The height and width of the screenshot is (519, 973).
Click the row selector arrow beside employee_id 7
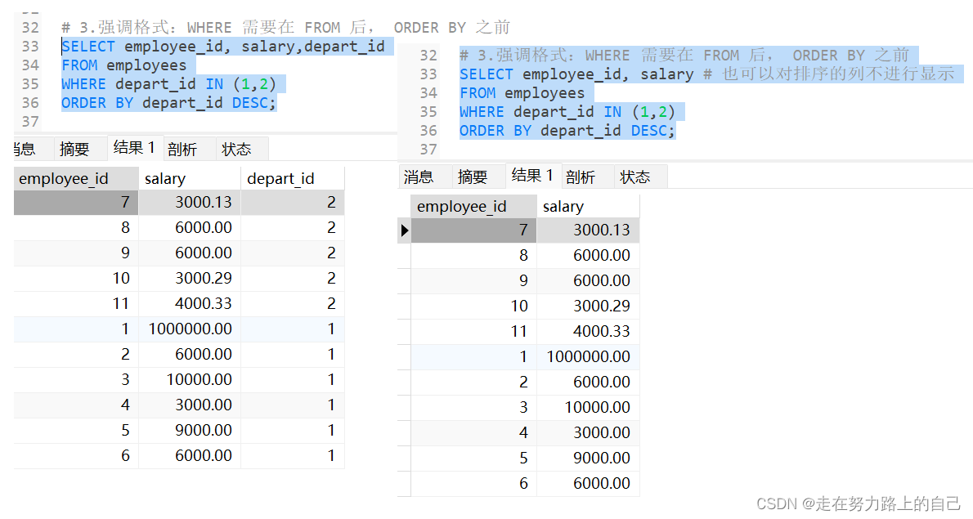[404, 230]
